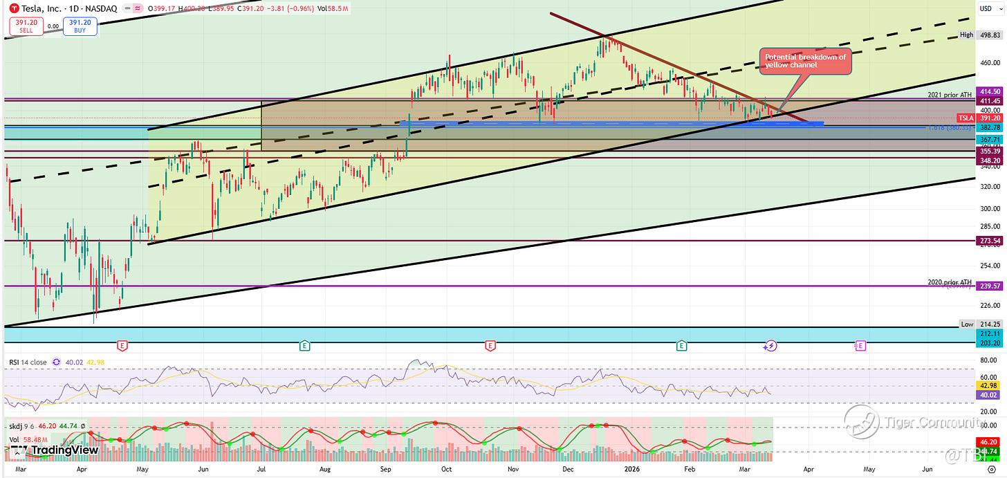
Task: Click the red 46.20 skdj value label
Action: coord(988,441)
